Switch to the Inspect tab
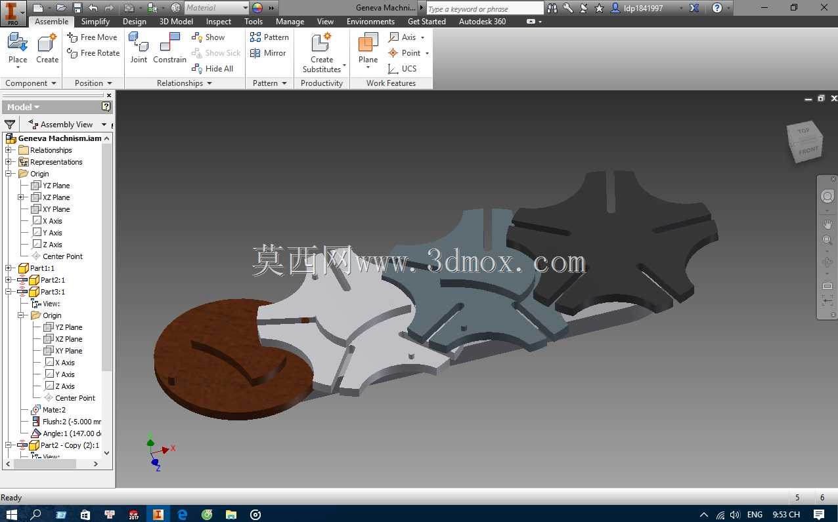Image resolution: width=838 pixels, height=522 pixels. point(219,22)
